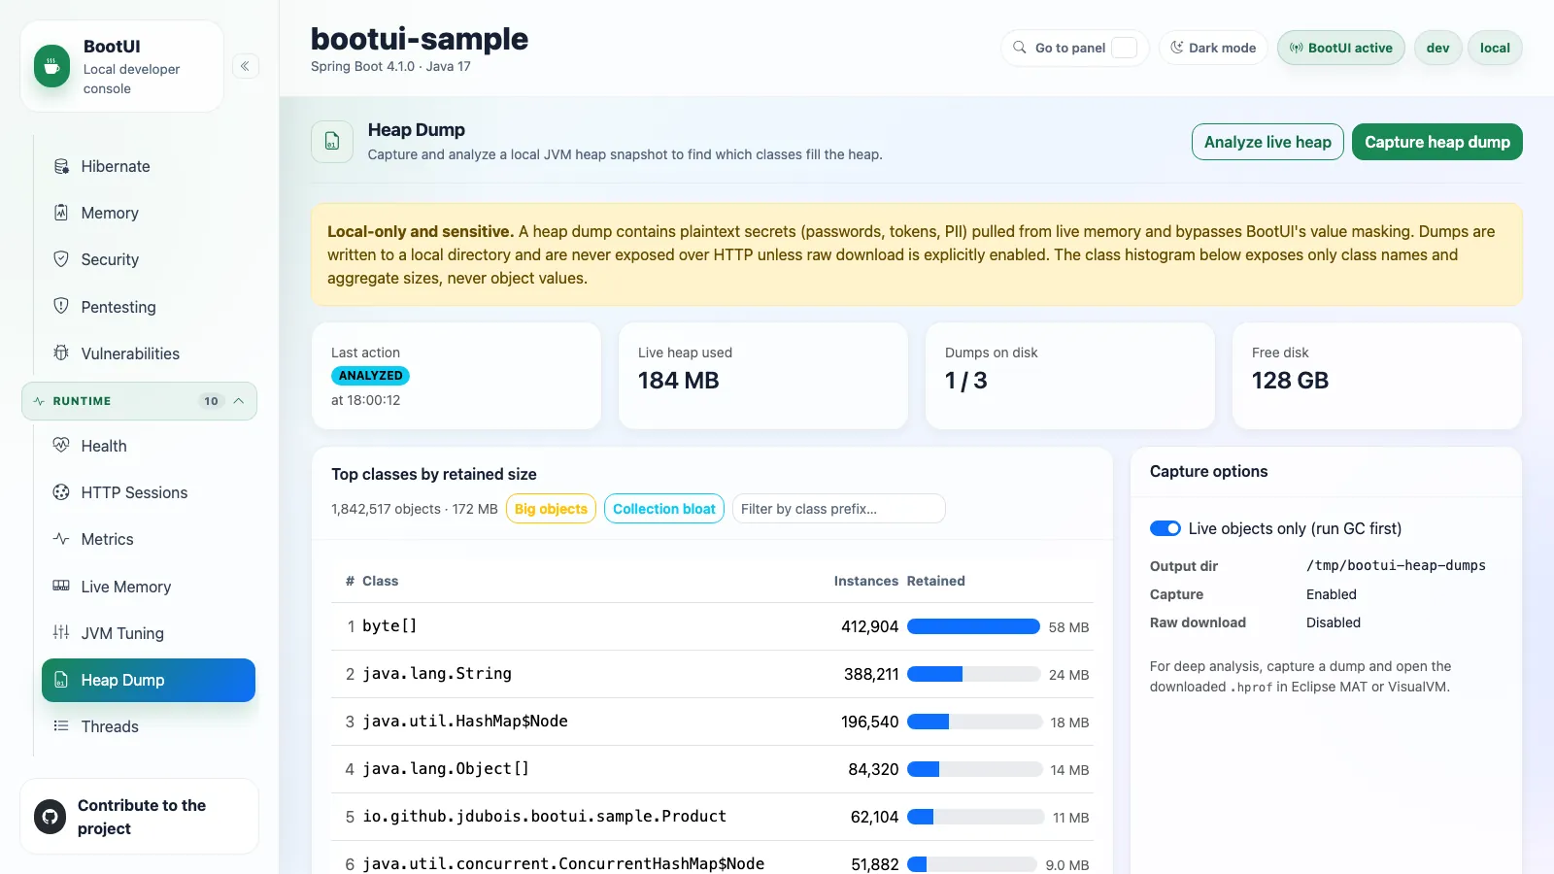The height and width of the screenshot is (874, 1554).
Task: Click the BootUI active badge
Action: coord(1340,48)
